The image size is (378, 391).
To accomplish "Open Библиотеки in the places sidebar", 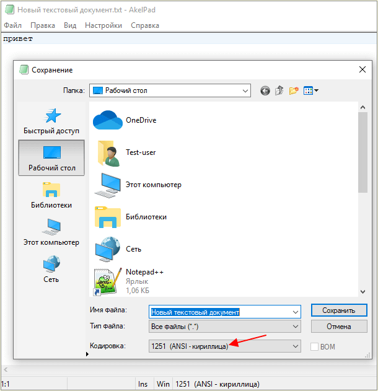I will point(51,195).
